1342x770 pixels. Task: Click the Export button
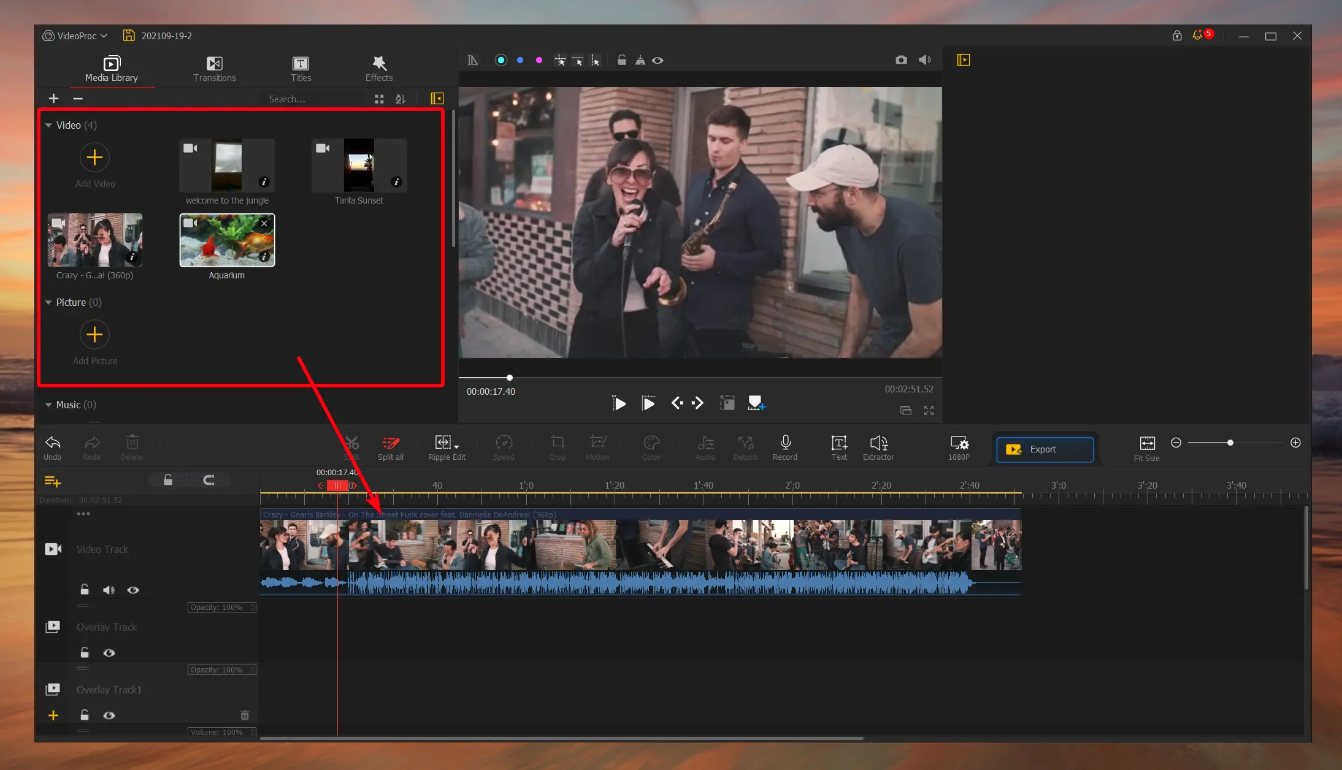(x=1043, y=449)
